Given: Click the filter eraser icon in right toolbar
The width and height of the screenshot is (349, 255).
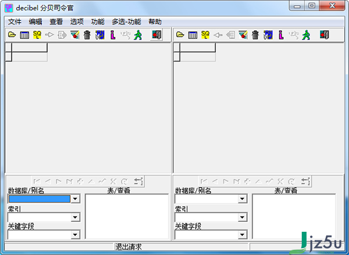Looking at the screenshot, I should point(243,35).
